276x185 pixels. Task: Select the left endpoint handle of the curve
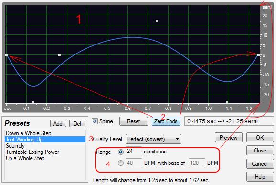6,55
